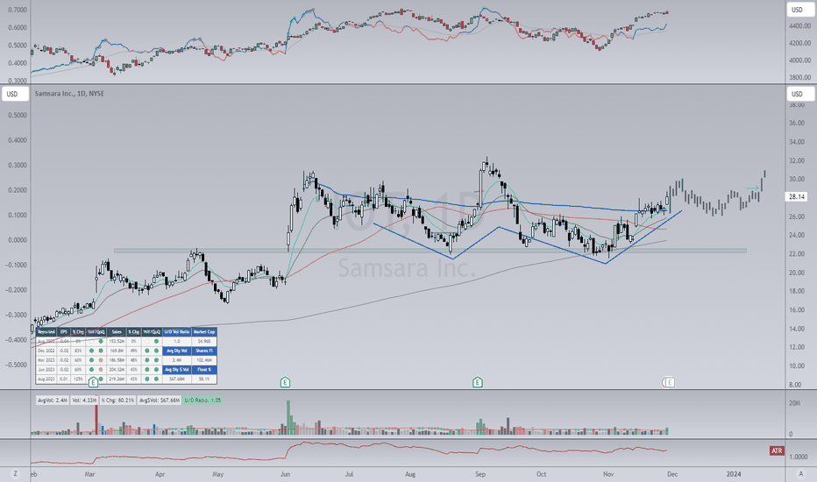Click the Avg Dly $ Vol header cell
The height and width of the screenshot is (482, 817).
176,370
